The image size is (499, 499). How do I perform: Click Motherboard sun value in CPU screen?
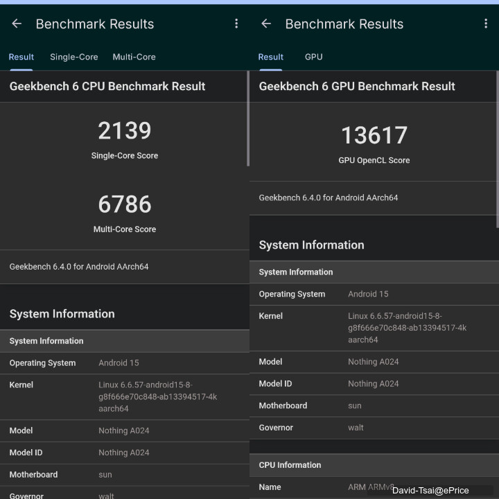[x=105, y=475]
